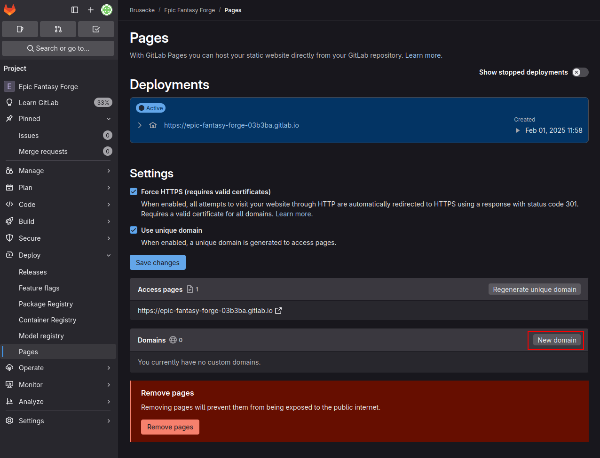Click the Access pages document count icon

click(190, 289)
